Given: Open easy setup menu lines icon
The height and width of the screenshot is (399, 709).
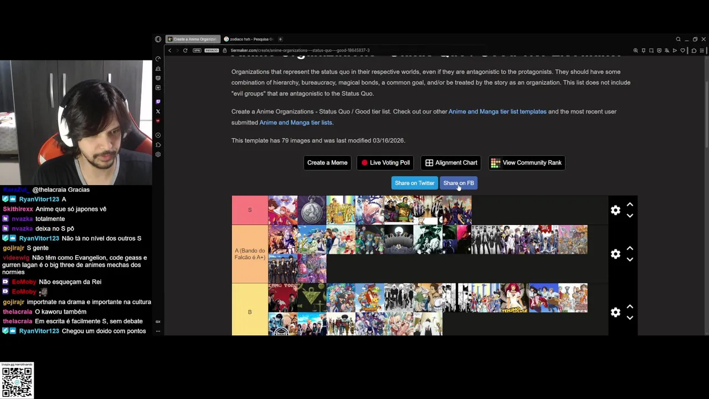Looking at the screenshot, I should (x=702, y=50).
